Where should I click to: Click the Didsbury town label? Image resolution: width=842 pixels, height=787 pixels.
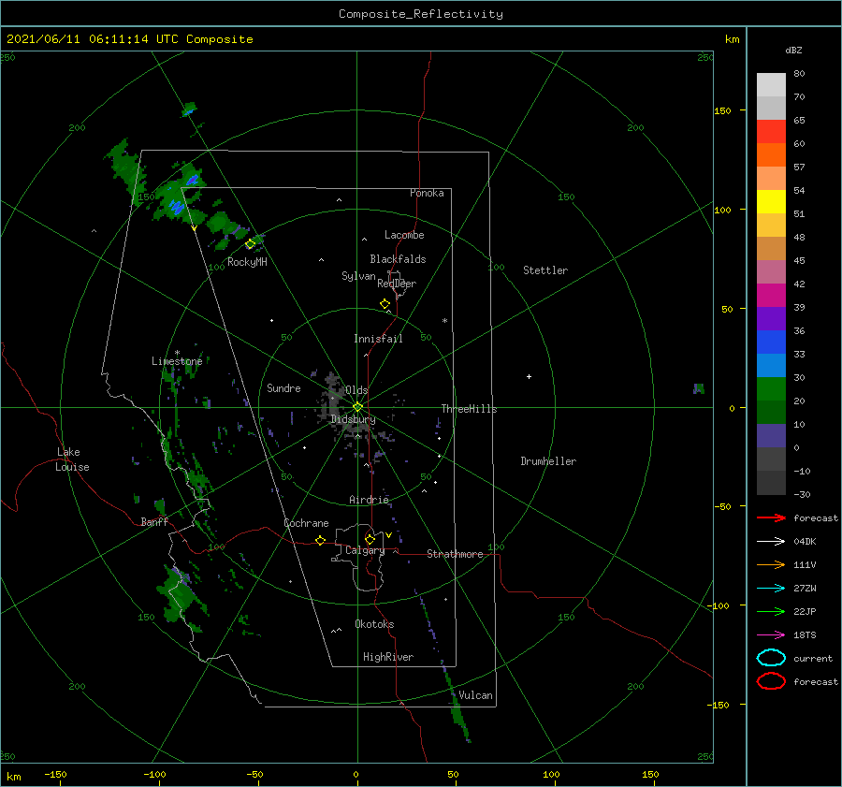(x=353, y=419)
